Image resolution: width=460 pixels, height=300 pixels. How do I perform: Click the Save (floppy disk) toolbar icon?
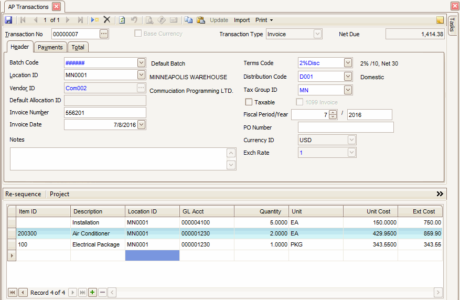click(8, 20)
